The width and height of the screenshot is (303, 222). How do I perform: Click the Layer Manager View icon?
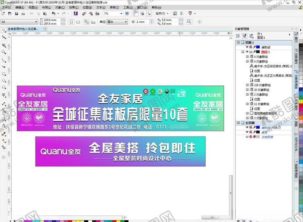pyautogui.click(x=251, y=36)
